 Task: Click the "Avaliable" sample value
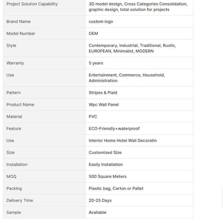click(x=98, y=212)
